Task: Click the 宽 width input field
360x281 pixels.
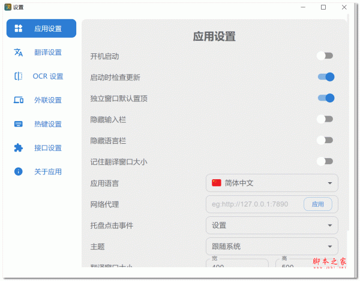Action: [x=237, y=263]
